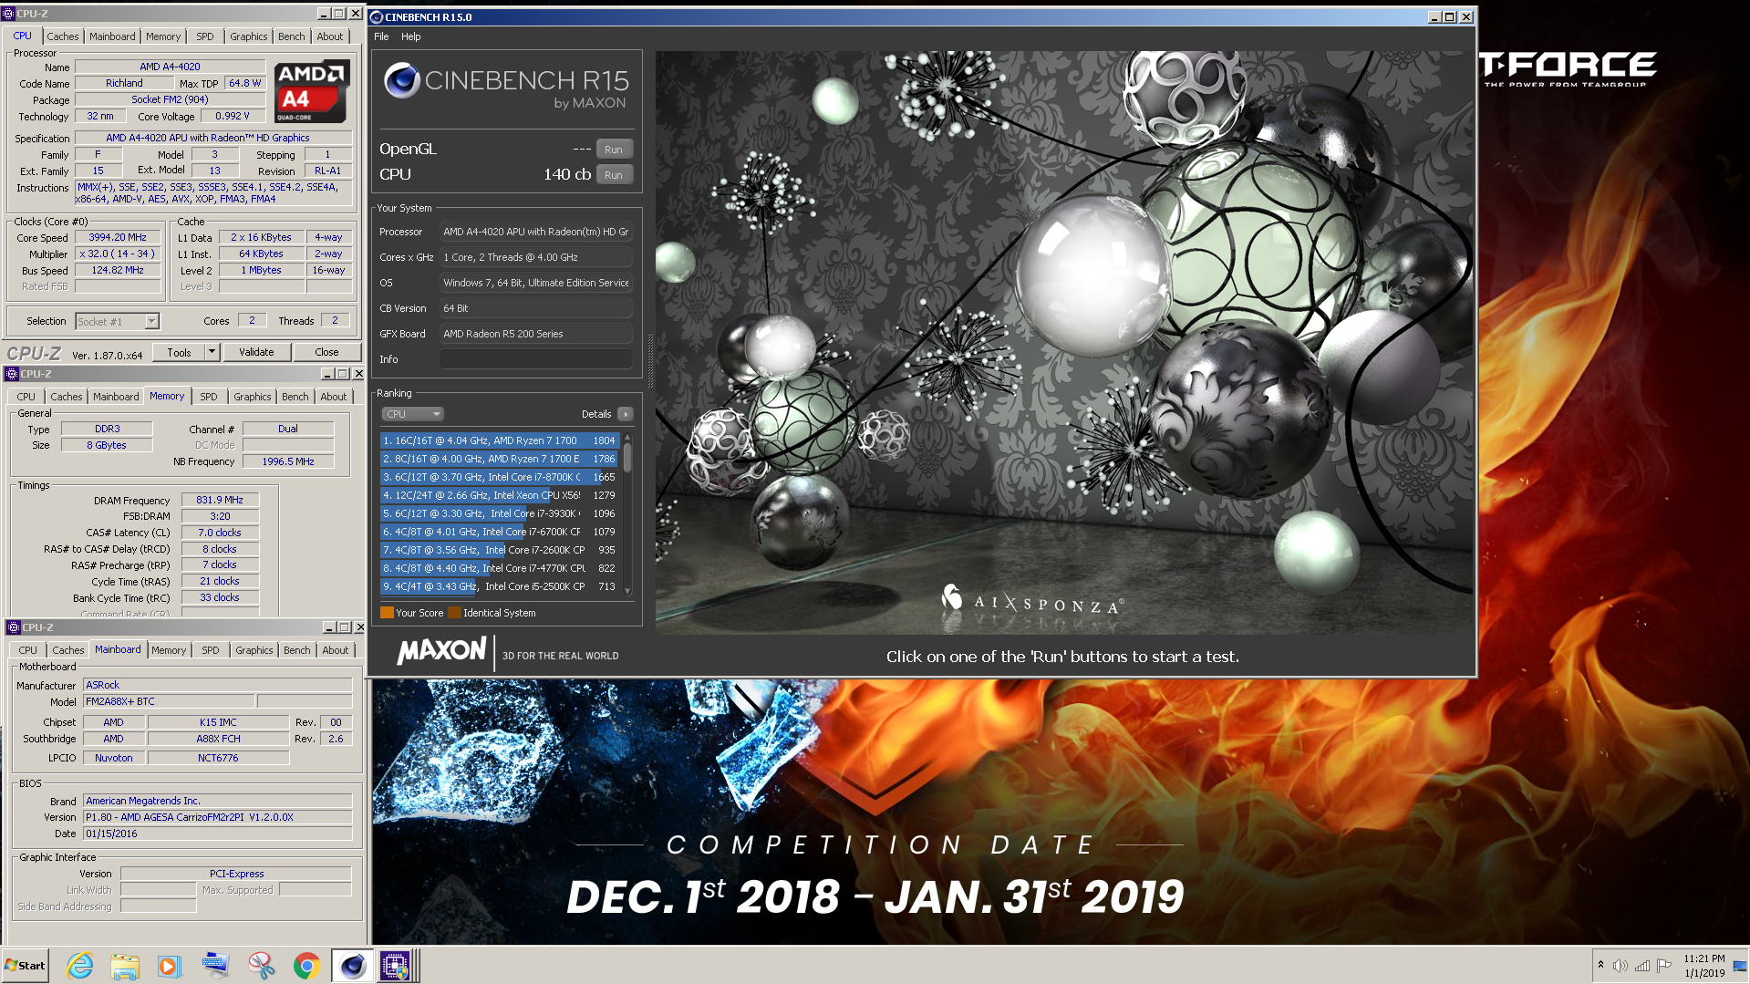
Task: Open the network signal tray icon
Action: click(x=1642, y=966)
